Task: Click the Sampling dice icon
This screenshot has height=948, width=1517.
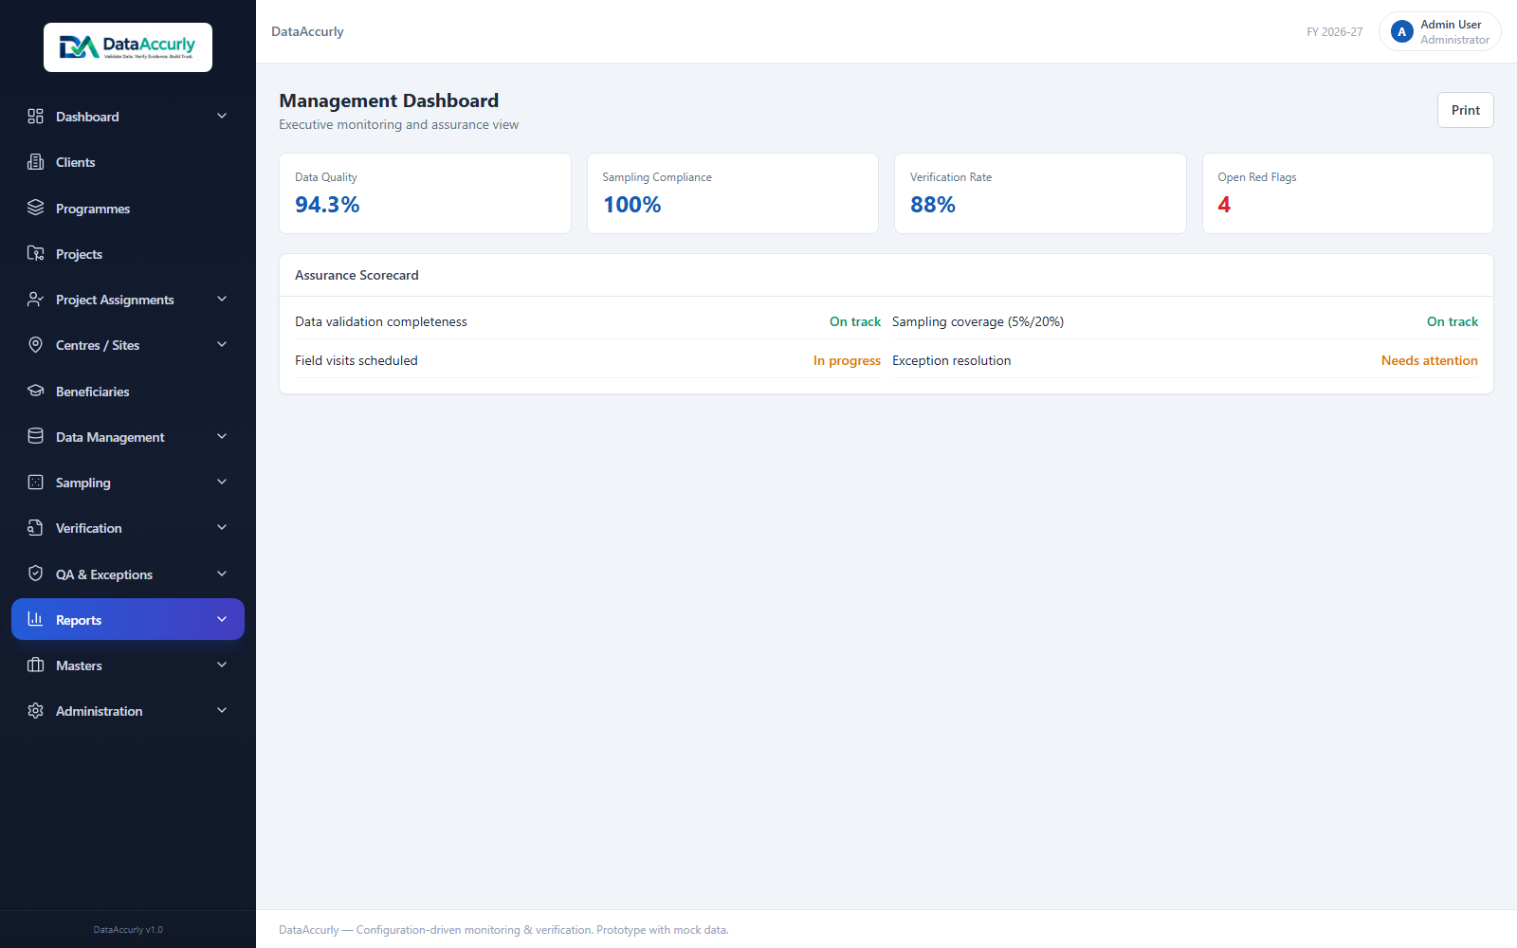Action: pyautogui.click(x=35, y=483)
